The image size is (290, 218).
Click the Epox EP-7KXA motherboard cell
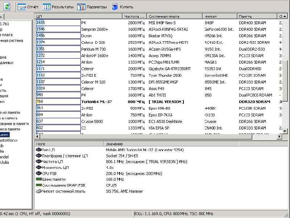pos(160,115)
